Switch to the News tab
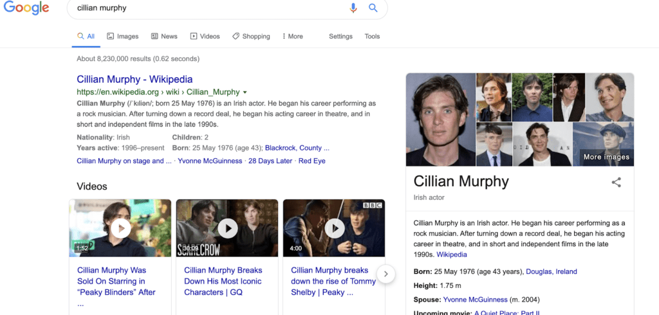The width and height of the screenshot is (659, 315). point(164,37)
